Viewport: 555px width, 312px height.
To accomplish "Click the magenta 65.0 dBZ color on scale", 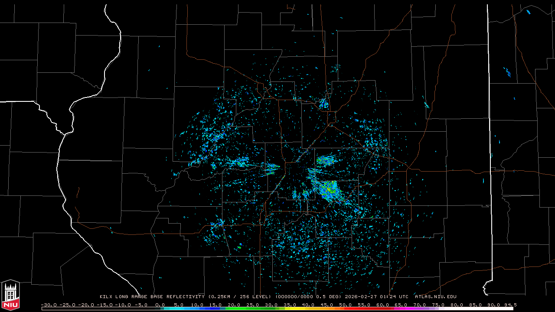I will 401,309.
